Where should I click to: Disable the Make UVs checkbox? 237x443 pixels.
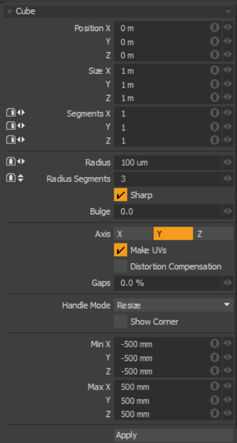tap(120, 250)
